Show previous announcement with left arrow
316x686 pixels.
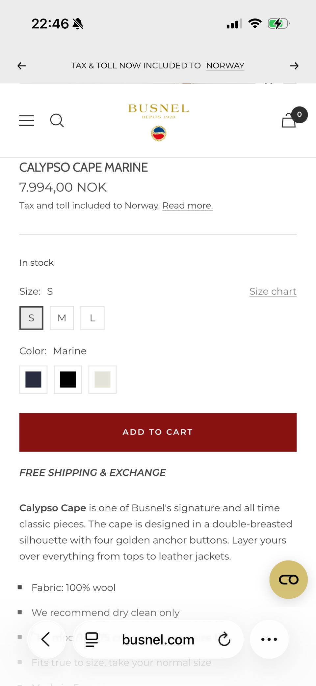coord(22,66)
